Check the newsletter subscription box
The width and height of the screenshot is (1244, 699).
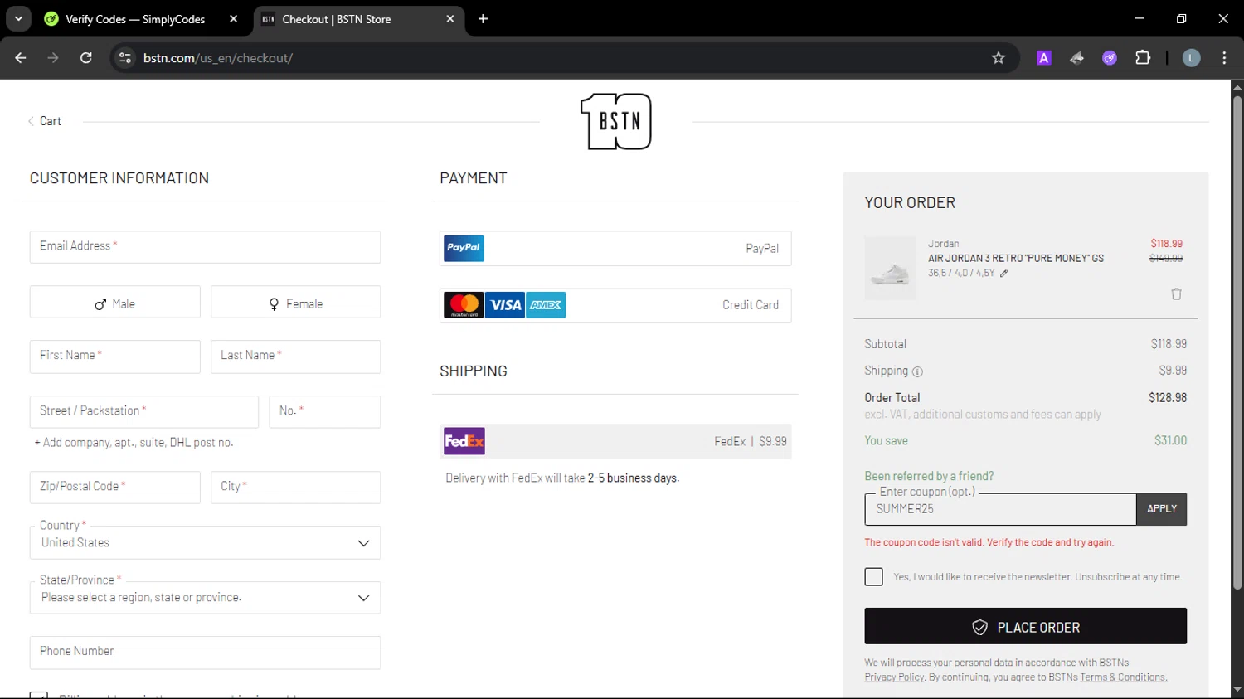click(x=873, y=577)
